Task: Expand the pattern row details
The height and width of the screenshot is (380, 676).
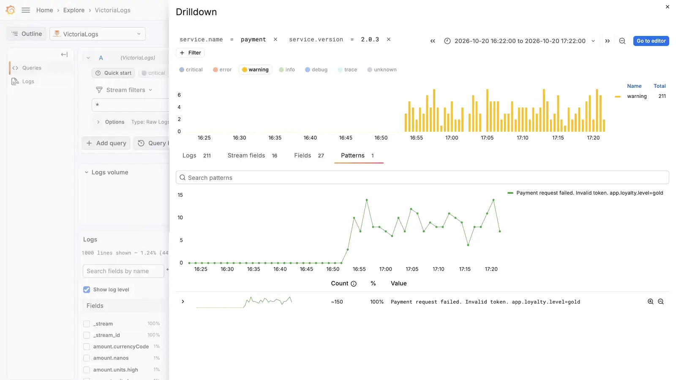Action: (183, 301)
